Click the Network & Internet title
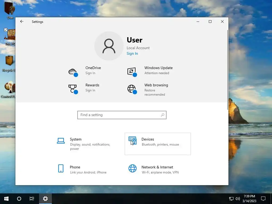 (x=157, y=167)
